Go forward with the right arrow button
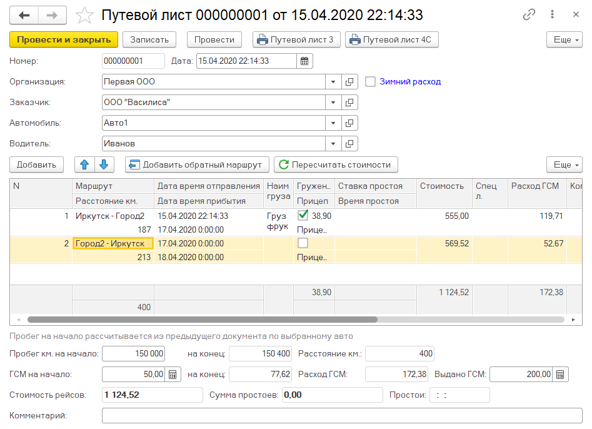The image size is (592, 429). (x=52, y=15)
